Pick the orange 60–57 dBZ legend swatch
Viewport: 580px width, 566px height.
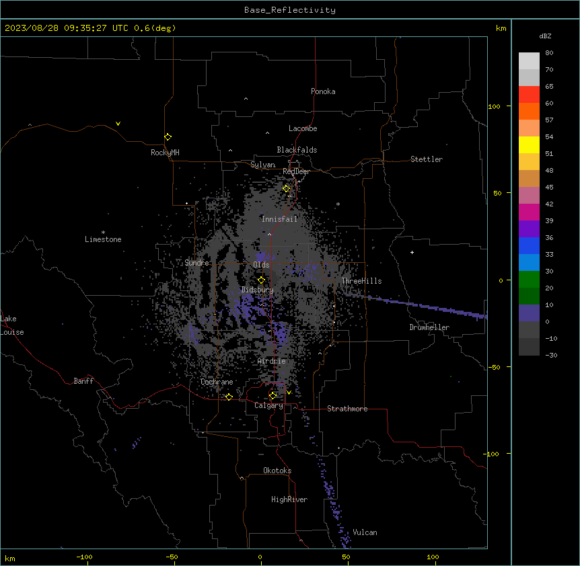(529, 111)
